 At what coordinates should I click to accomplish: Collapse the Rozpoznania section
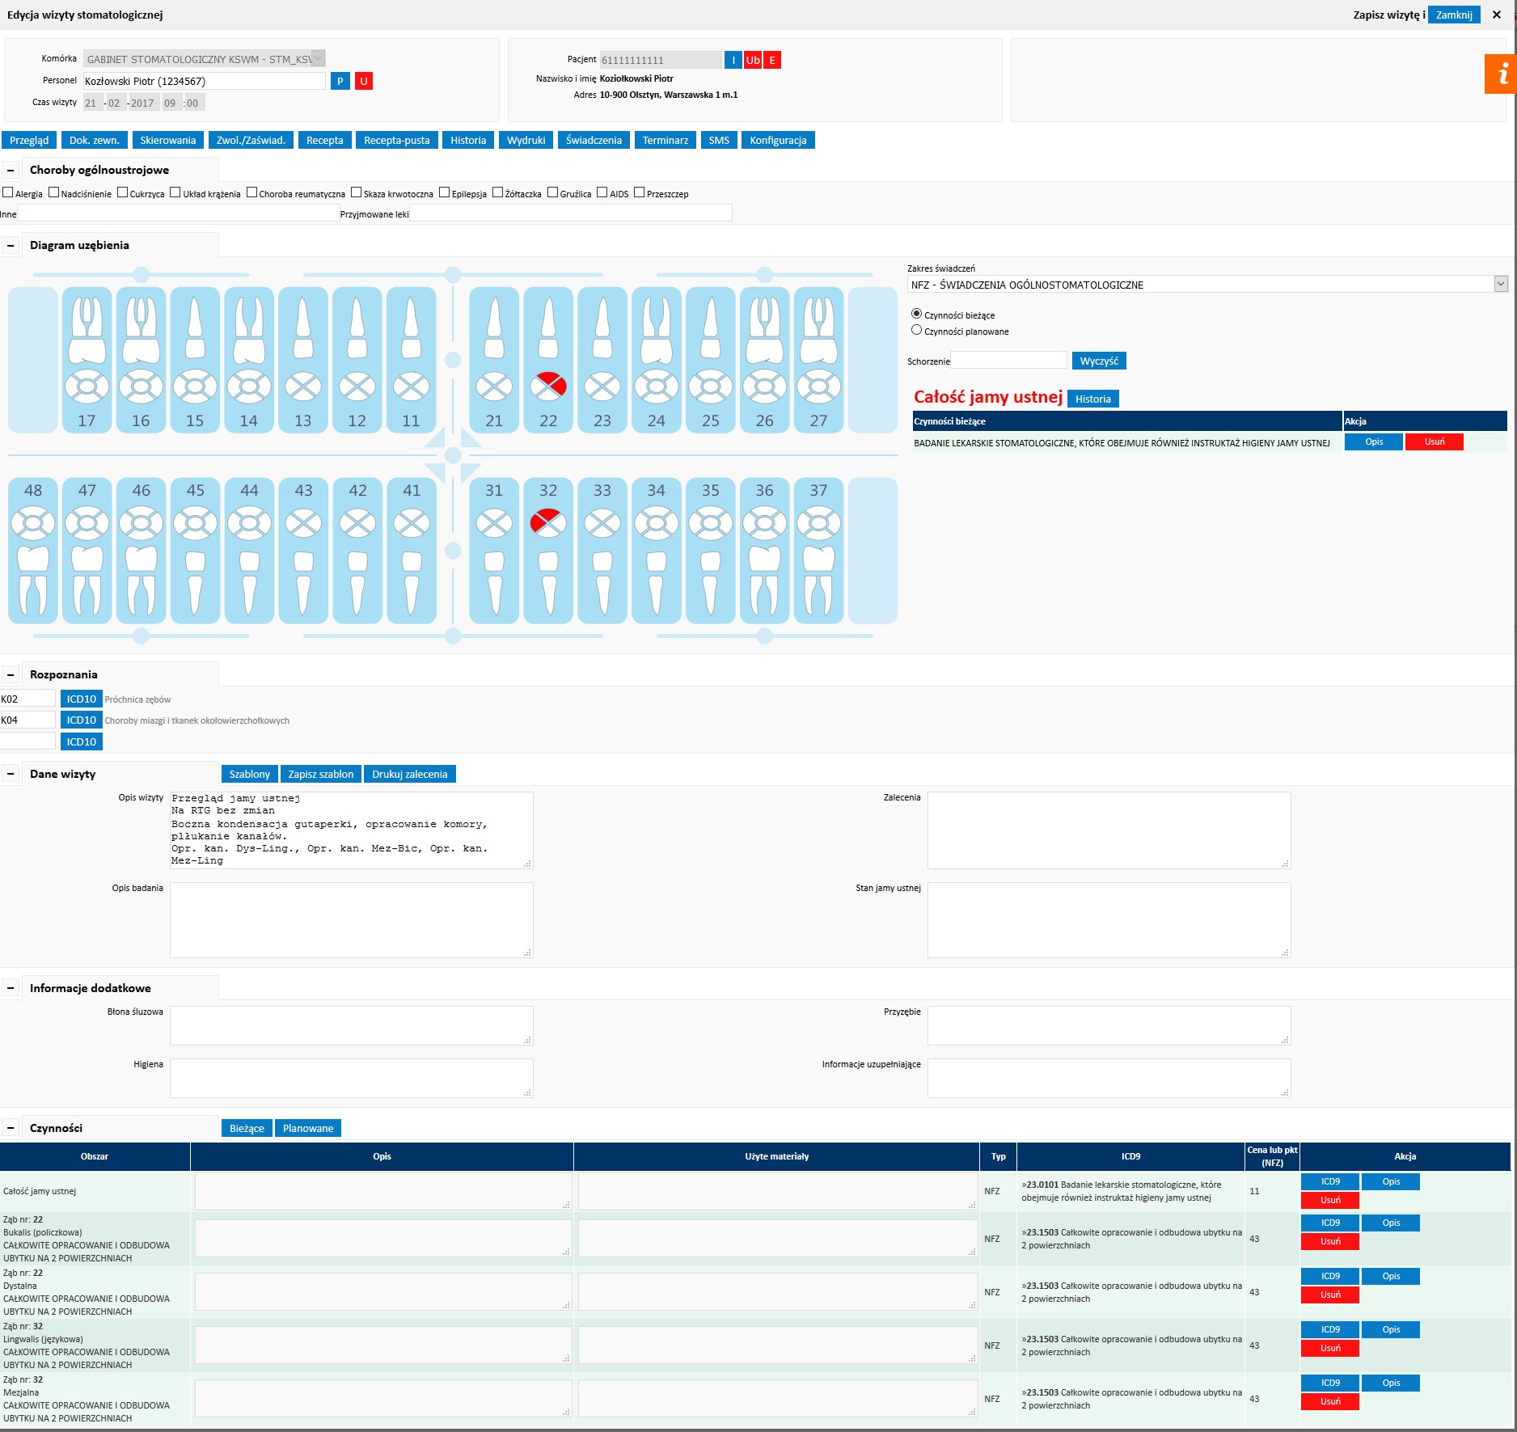(x=11, y=674)
